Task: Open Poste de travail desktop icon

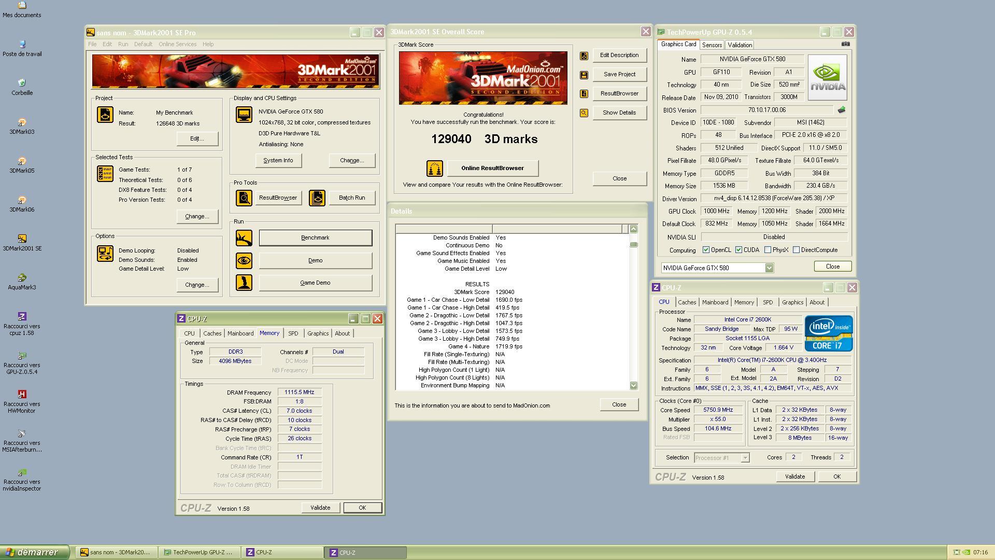Action: tap(22, 48)
